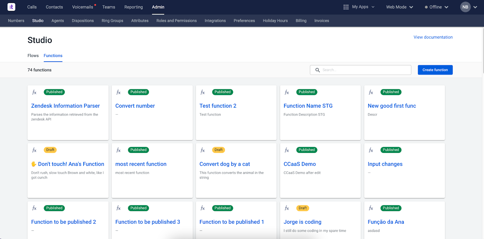
Task: Open the Holiday Hours section
Action: point(275,21)
